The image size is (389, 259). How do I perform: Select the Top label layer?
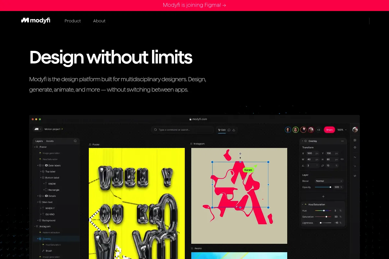click(x=50, y=172)
